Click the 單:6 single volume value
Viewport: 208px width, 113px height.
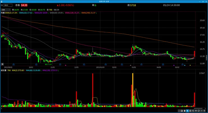click(94, 5)
